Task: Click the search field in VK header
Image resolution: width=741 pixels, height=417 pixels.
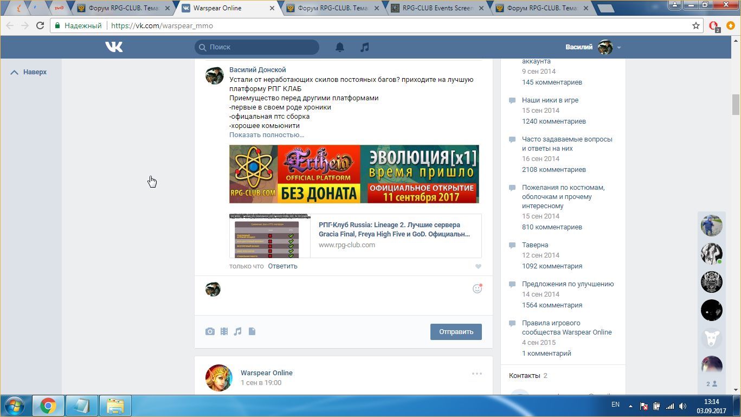Action: point(257,47)
